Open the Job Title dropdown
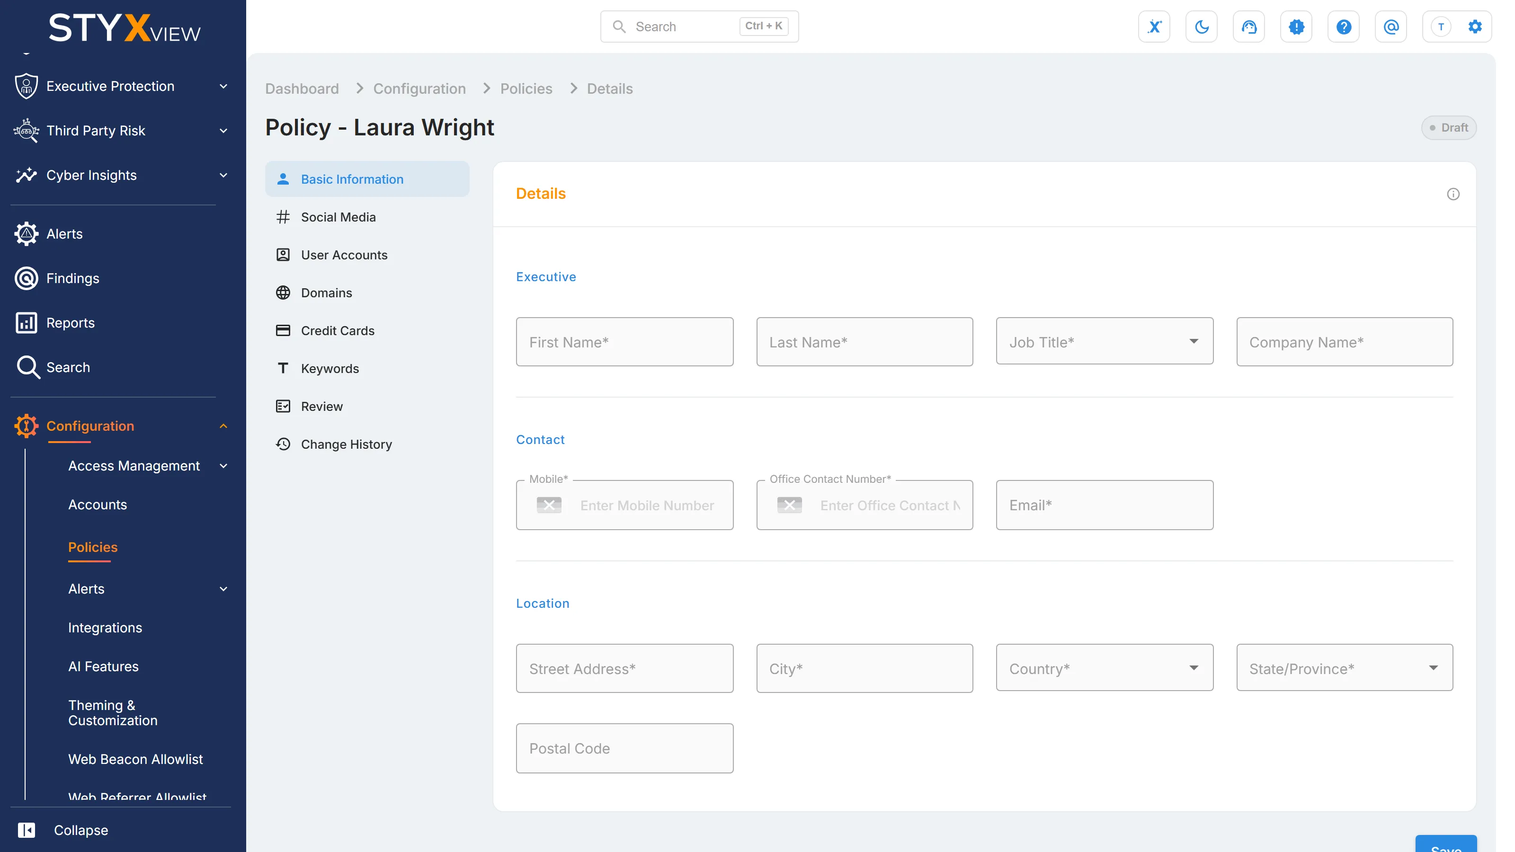The width and height of the screenshot is (1515, 852). click(1104, 341)
